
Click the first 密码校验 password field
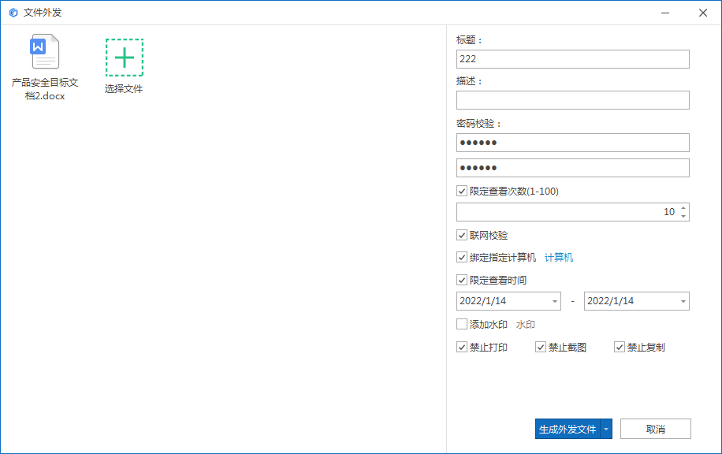[573, 143]
